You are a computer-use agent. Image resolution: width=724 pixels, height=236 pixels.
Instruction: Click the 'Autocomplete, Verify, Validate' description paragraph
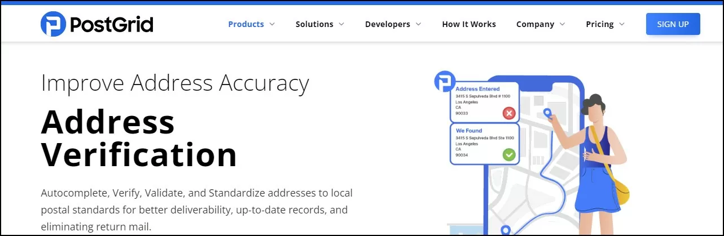(x=197, y=210)
